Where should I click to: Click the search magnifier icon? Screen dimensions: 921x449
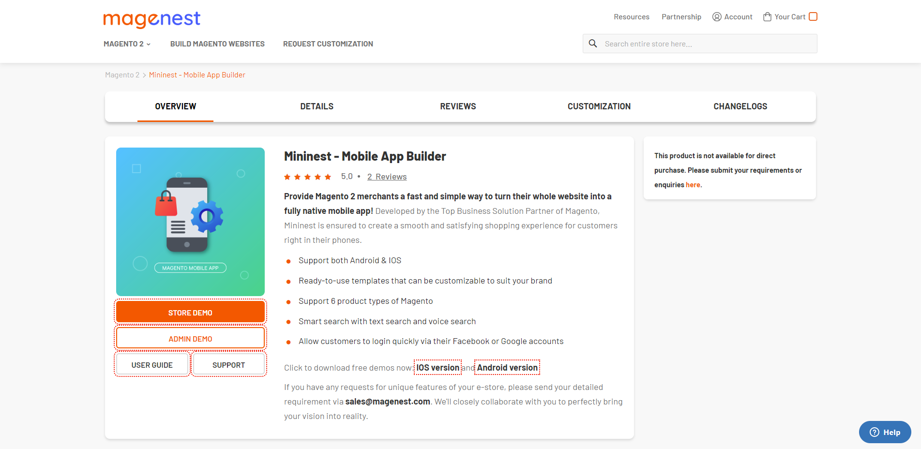593,44
